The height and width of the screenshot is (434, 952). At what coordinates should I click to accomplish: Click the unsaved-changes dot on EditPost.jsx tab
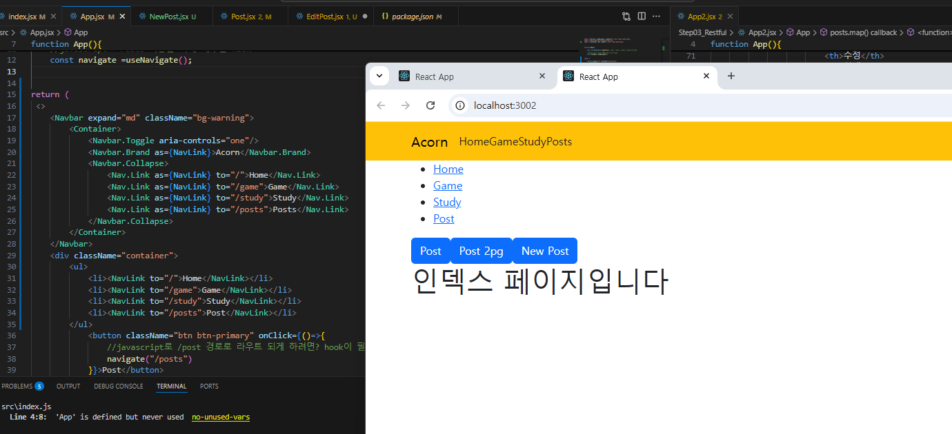364,17
